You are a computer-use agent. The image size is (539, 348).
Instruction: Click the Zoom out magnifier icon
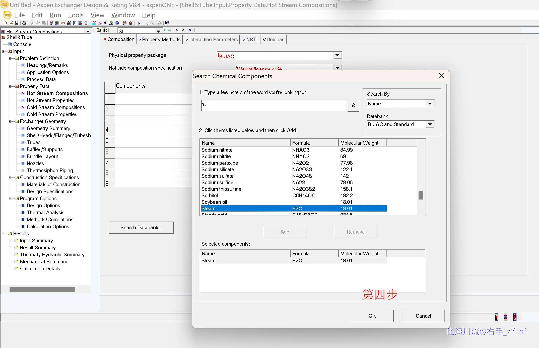[152, 23]
